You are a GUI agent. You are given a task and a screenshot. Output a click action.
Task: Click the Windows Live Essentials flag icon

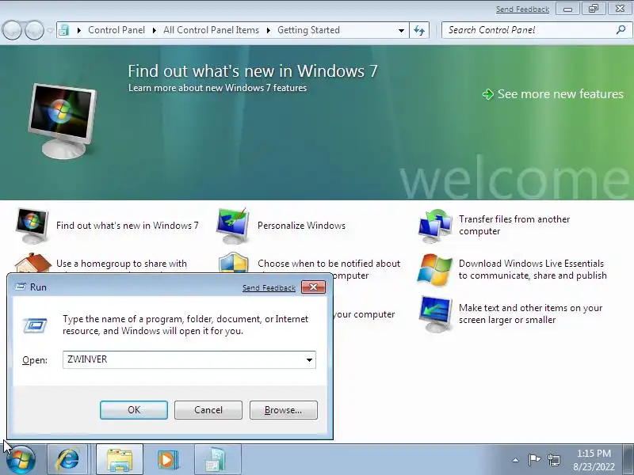tap(434, 270)
